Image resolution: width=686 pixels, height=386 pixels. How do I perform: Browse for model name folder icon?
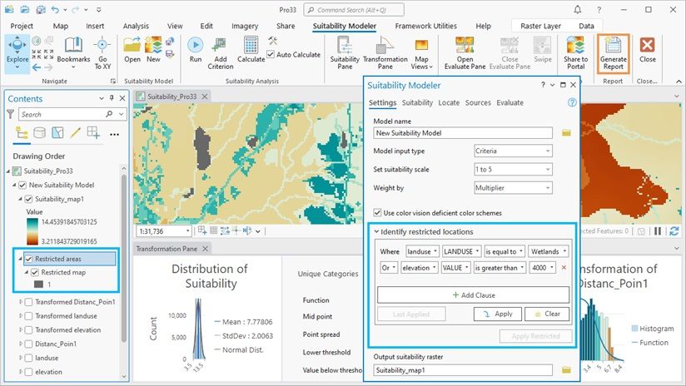(x=566, y=132)
